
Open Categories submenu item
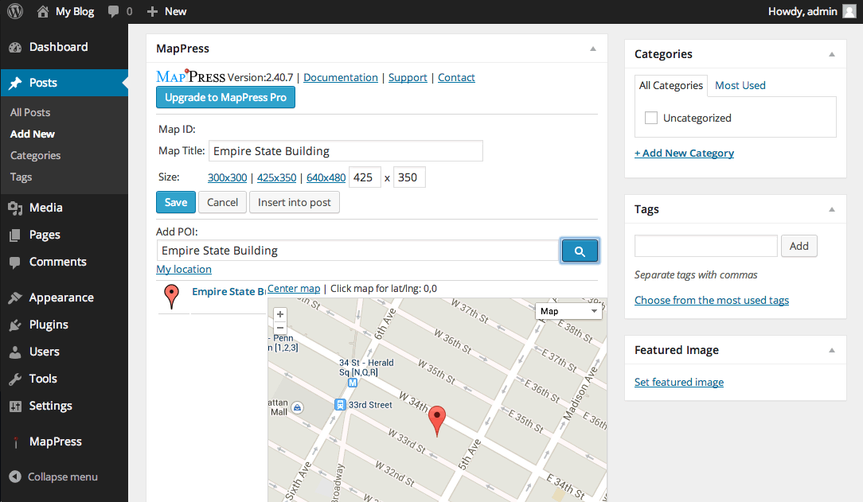pos(35,156)
